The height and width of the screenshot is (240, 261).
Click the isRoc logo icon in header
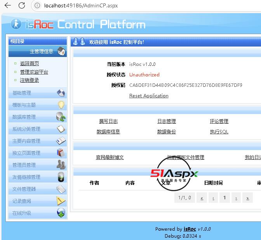point(16,24)
